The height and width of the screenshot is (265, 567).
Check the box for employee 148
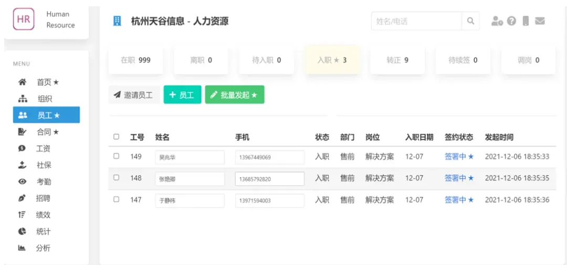click(x=116, y=178)
